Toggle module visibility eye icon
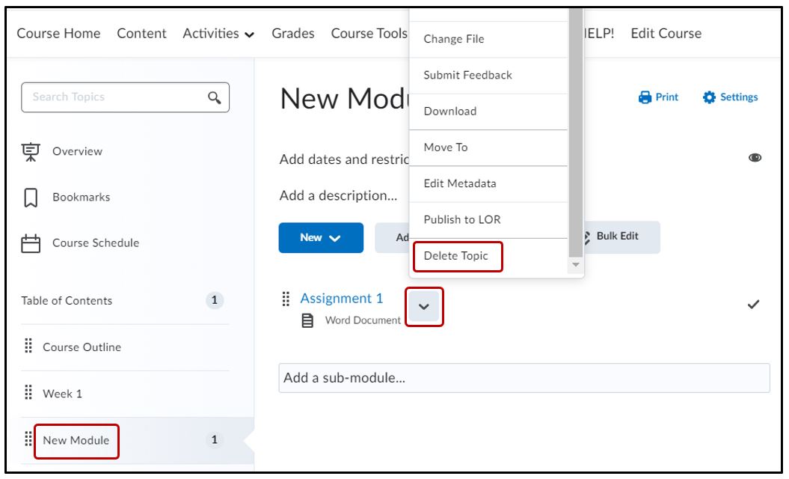 (x=755, y=158)
